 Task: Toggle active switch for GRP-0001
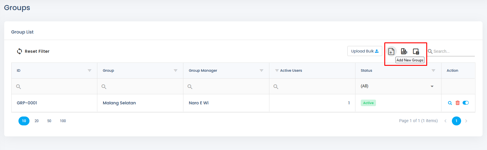pyautogui.click(x=466, y=103)
